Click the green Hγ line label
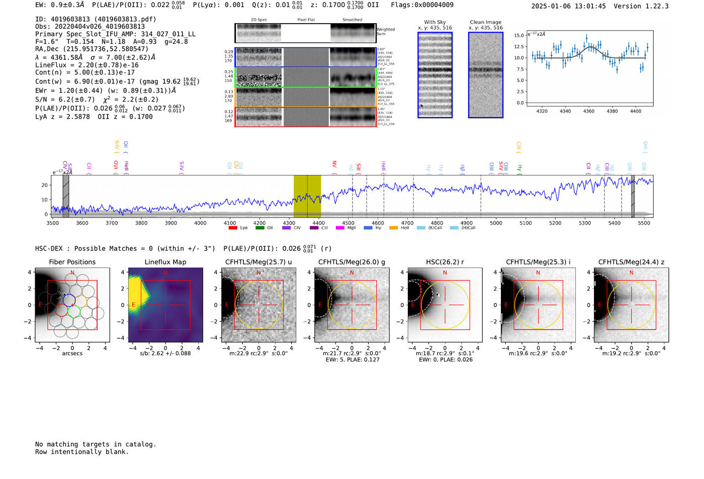Screen dimensions: 704x479 coord(519,170)
